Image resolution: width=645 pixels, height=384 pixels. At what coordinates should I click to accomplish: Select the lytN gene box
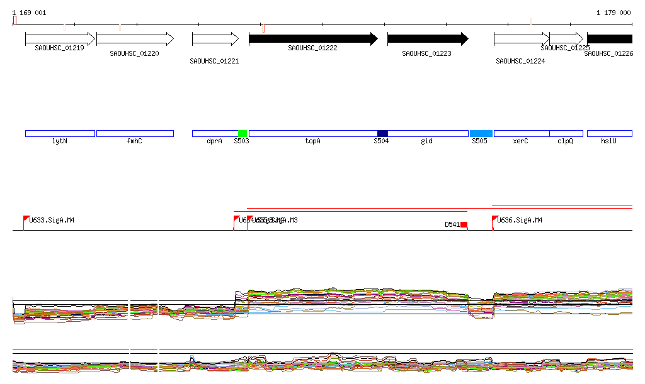60,133
